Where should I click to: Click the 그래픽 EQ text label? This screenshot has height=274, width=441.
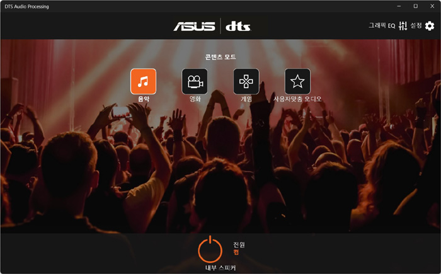point(382,26)
